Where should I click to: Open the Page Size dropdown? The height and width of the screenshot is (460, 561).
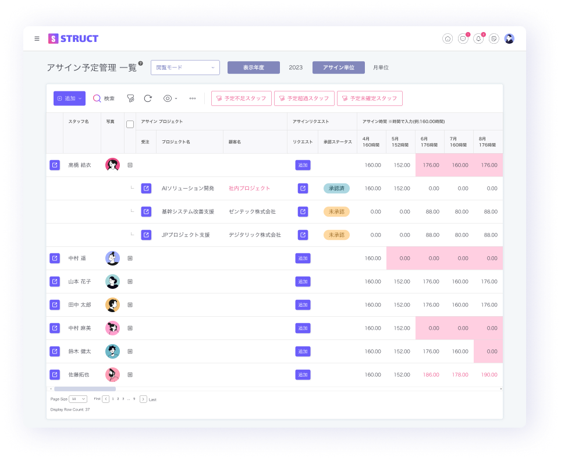tap(78, 399)
